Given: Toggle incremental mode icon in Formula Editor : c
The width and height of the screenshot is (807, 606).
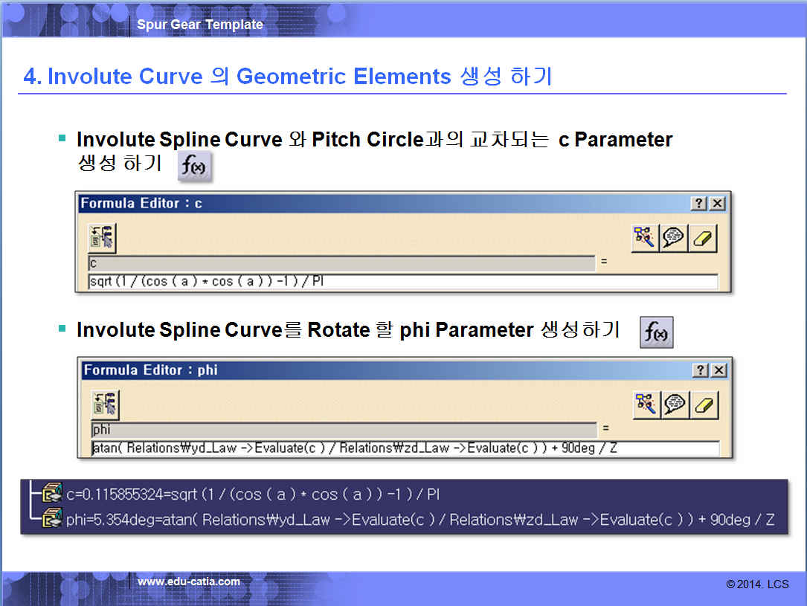Looking at the screenshot, I should click(101, 237).
